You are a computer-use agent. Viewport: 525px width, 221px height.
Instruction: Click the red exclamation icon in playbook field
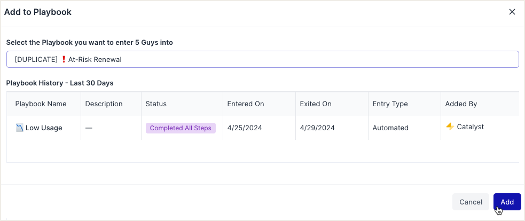(63, 60)
